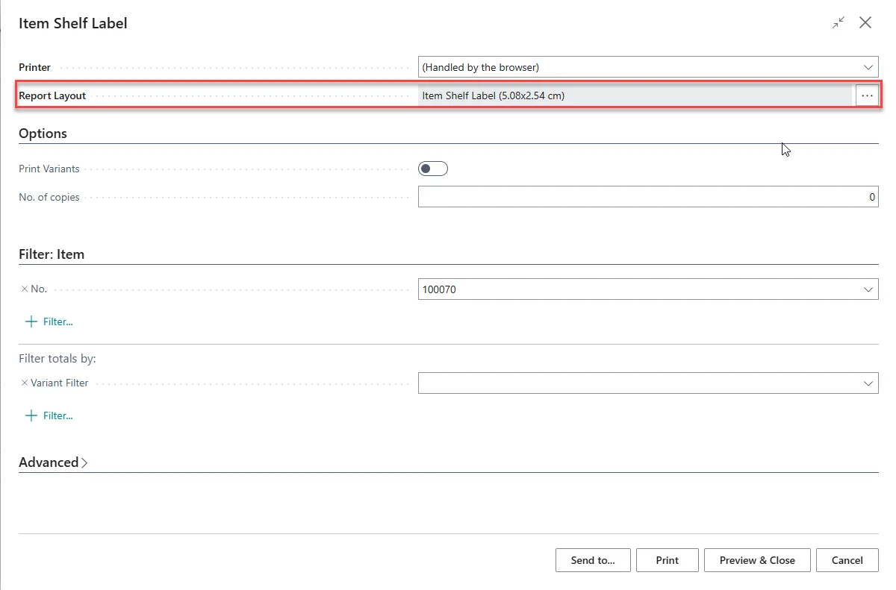896x590 pixels.
Task: Select the Report Layout field value
Action: [635, 96]
